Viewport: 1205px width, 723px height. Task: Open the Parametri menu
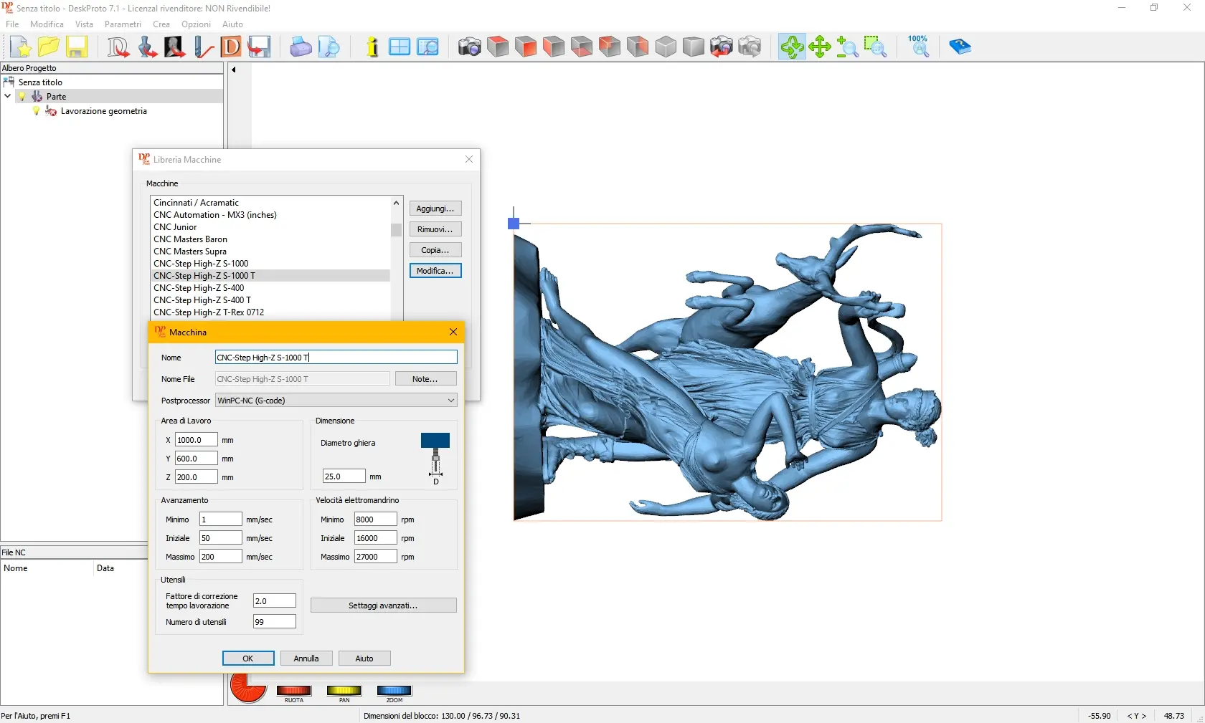(123, 24)
